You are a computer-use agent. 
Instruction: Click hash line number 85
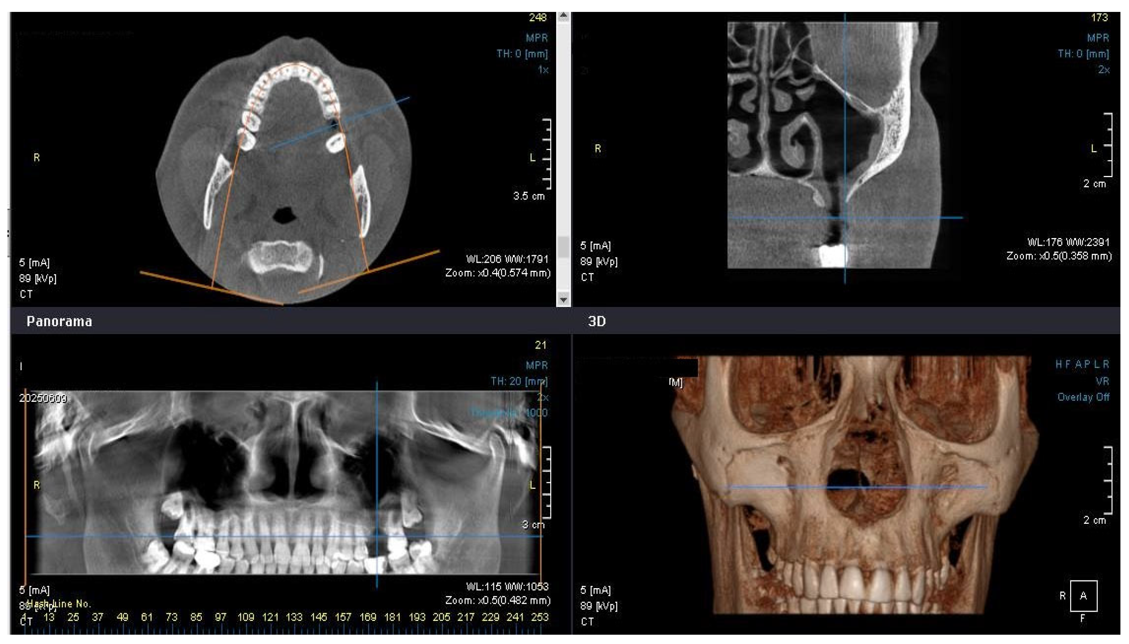coord(196,617)
